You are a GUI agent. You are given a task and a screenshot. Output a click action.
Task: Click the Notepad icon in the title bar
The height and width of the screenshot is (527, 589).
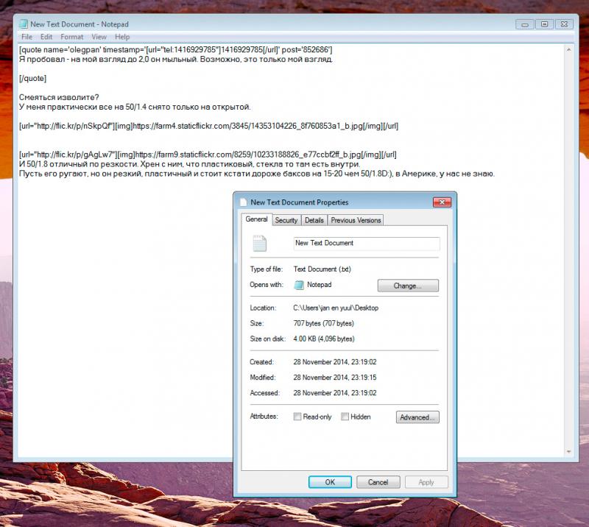coord(24,24)
